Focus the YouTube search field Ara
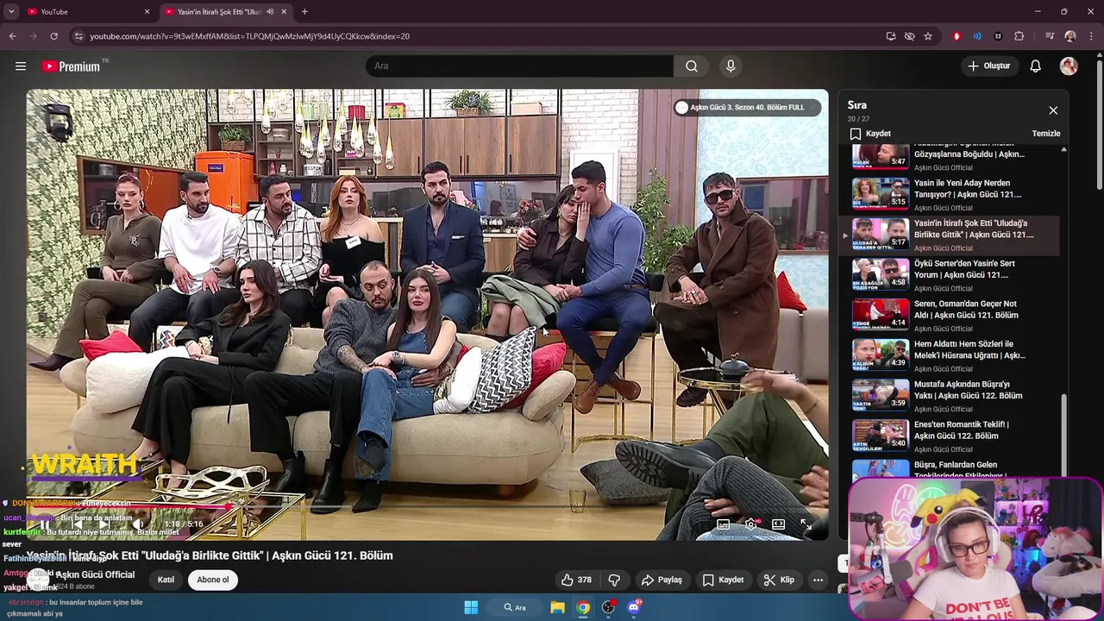 tap(519, 66)
